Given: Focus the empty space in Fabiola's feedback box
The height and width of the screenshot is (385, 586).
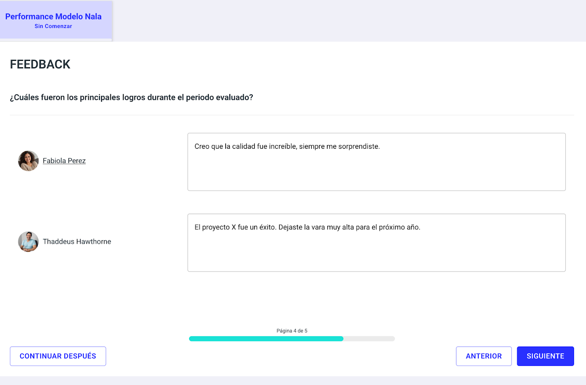Looking at the screenshot, I should point(376,174).
